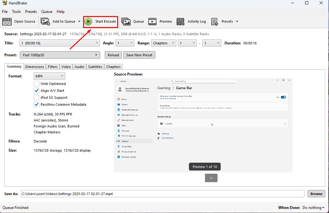Select the Summary tab
This screenshot has height=213, width=329.
tap(14, 66)
